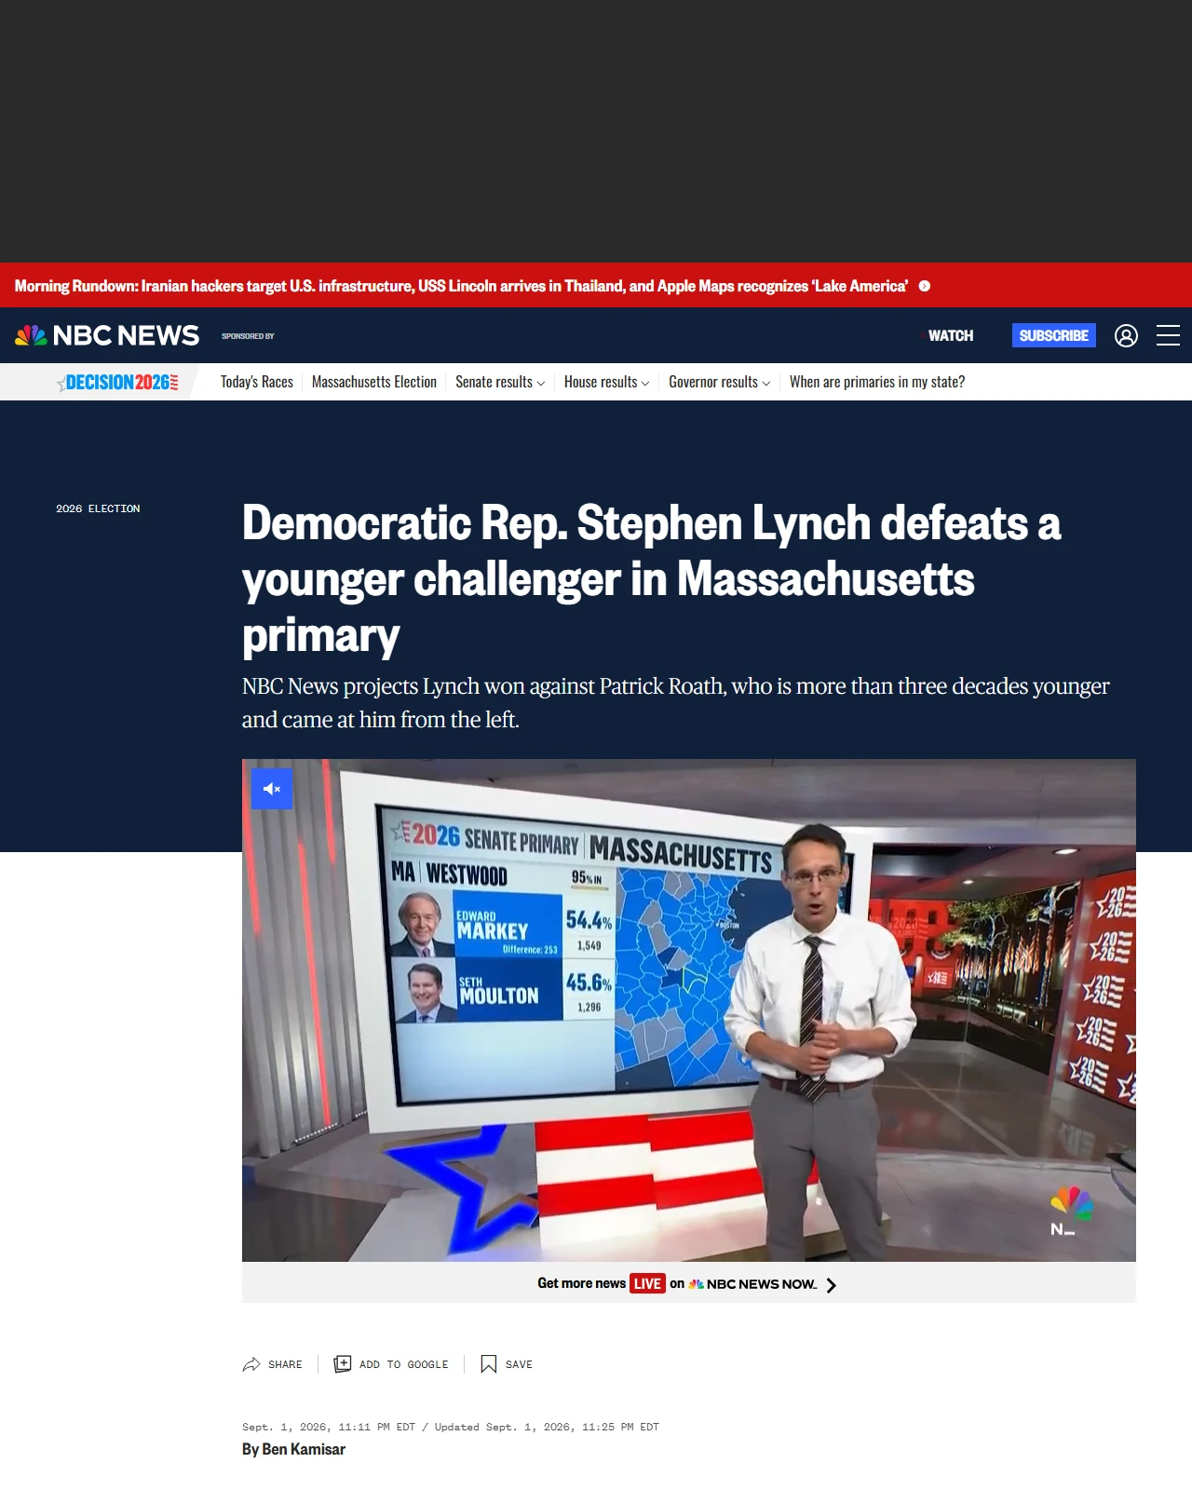Screen dimensions: 1192x1490
Task: Click the 2026 Election category label
Action: [x=98, y=508]
